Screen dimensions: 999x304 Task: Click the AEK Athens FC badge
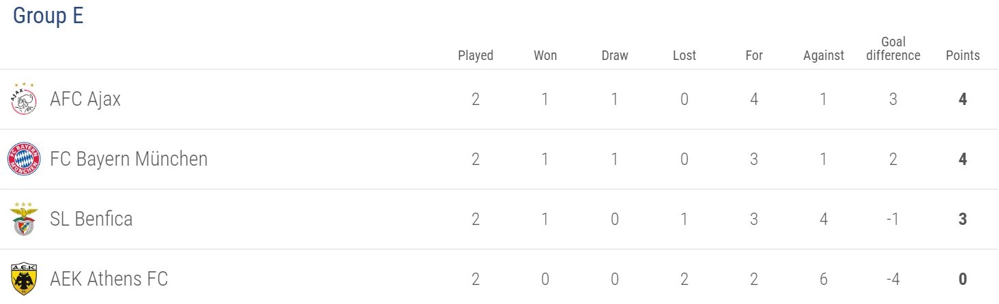24,279
